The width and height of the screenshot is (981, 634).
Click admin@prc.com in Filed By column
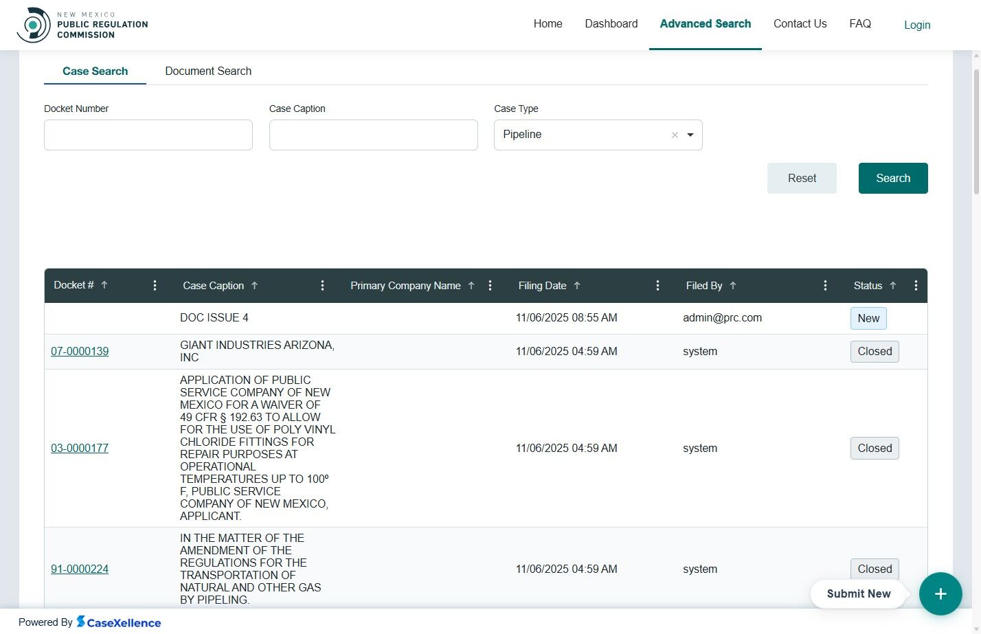(x=722, y=318)
